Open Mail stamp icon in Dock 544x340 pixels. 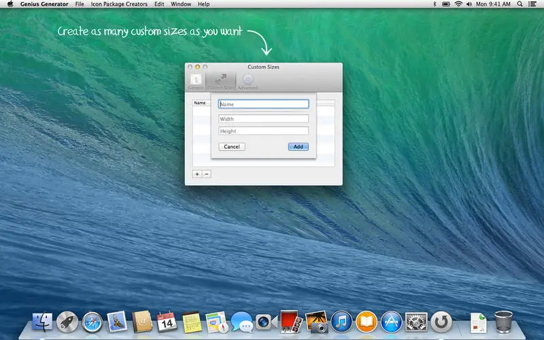point(117,321)
